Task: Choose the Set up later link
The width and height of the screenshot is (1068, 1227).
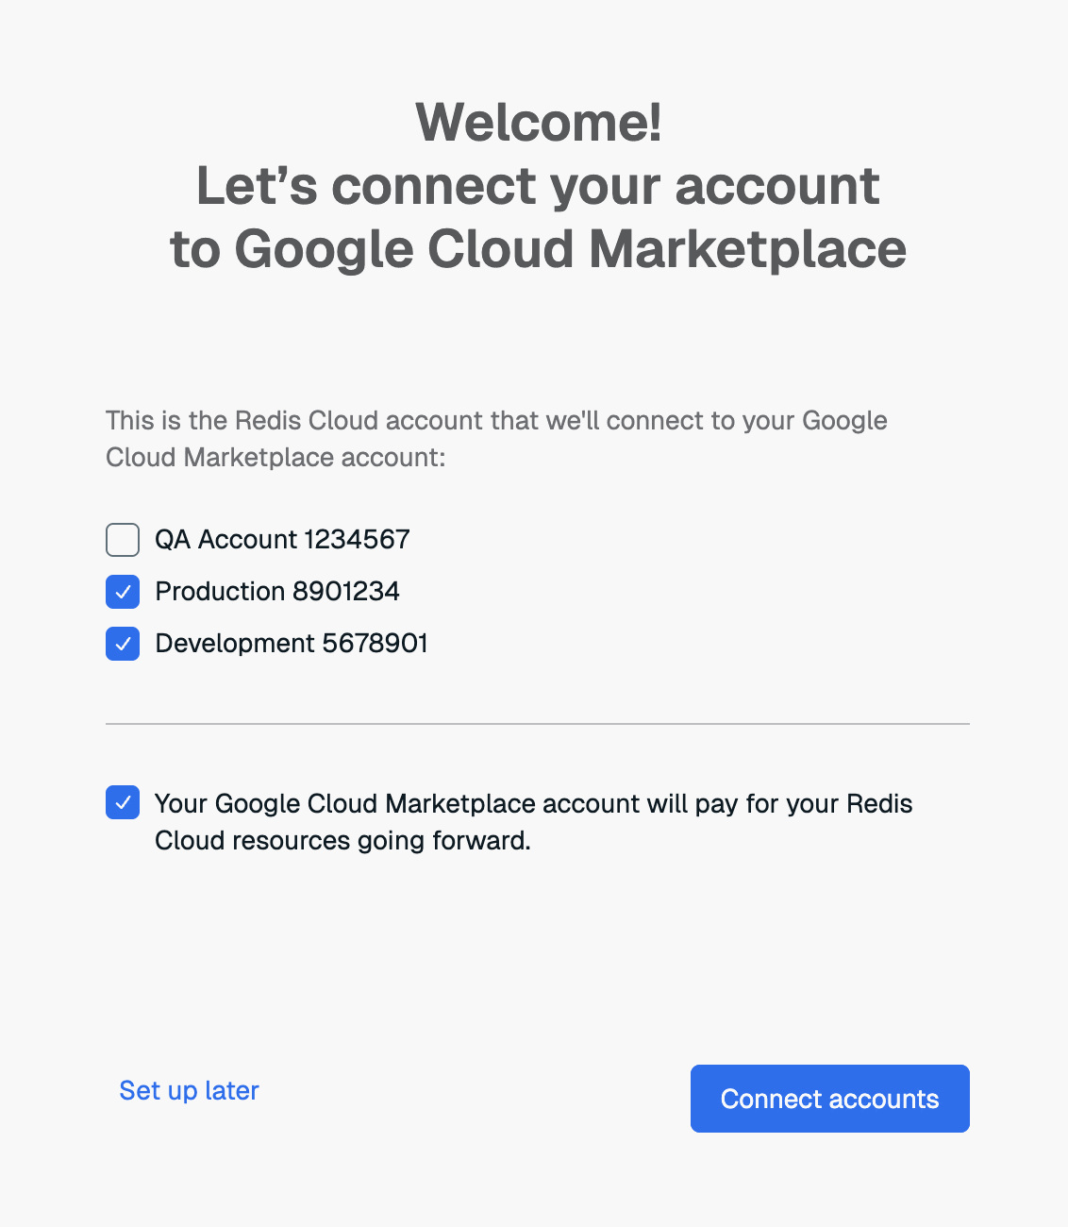Action: pyautogui.click(x=189, y=1090)
